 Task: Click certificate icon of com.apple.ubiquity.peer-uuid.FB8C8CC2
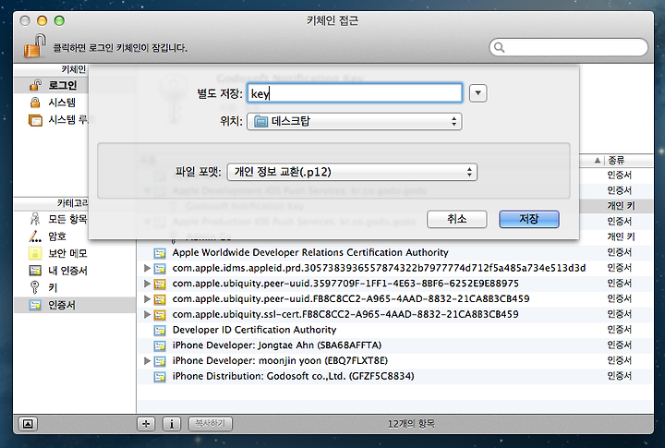160,299
